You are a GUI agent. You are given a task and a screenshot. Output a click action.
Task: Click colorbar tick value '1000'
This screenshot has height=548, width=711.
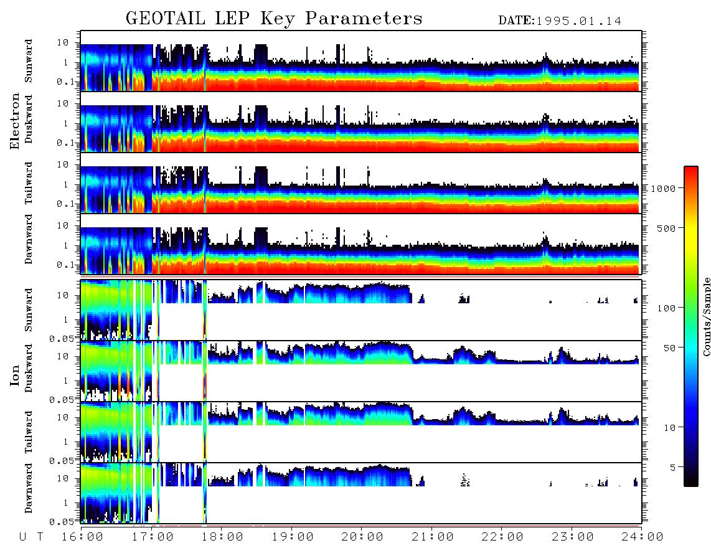click(663, 188)
